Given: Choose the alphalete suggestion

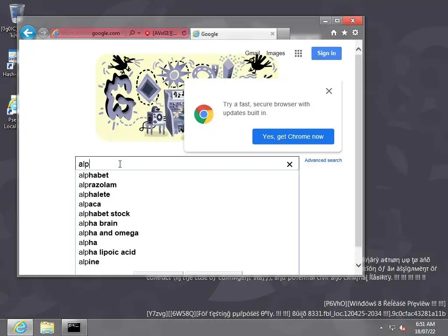Looking at the screenshot, I should pyautogui.click(x=187, y=195).
